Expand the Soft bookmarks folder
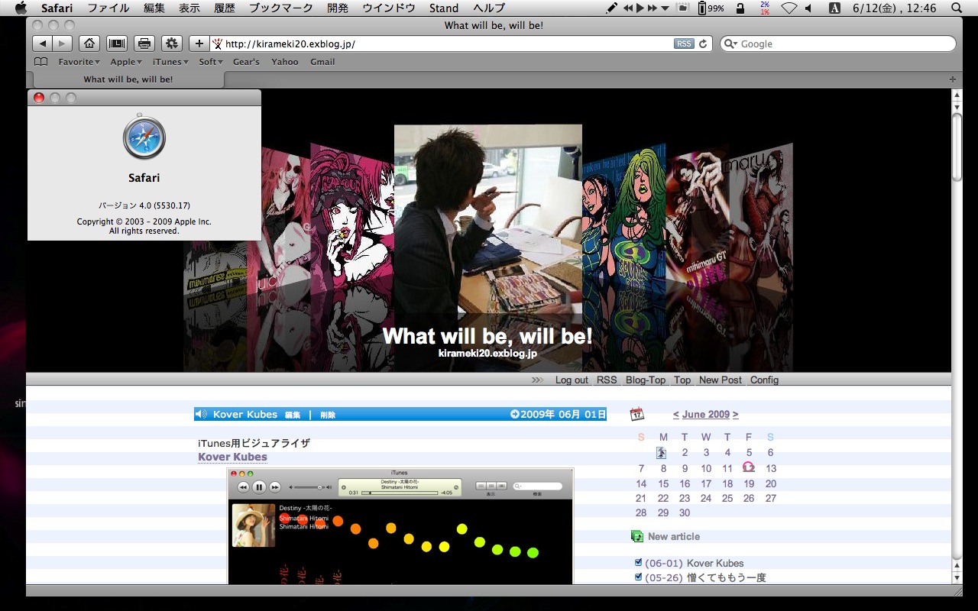978x611 pixels. [x=211, y=62]
